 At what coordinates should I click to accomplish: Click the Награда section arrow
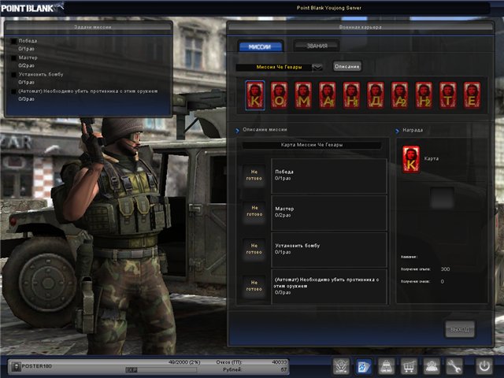point(397,131)
